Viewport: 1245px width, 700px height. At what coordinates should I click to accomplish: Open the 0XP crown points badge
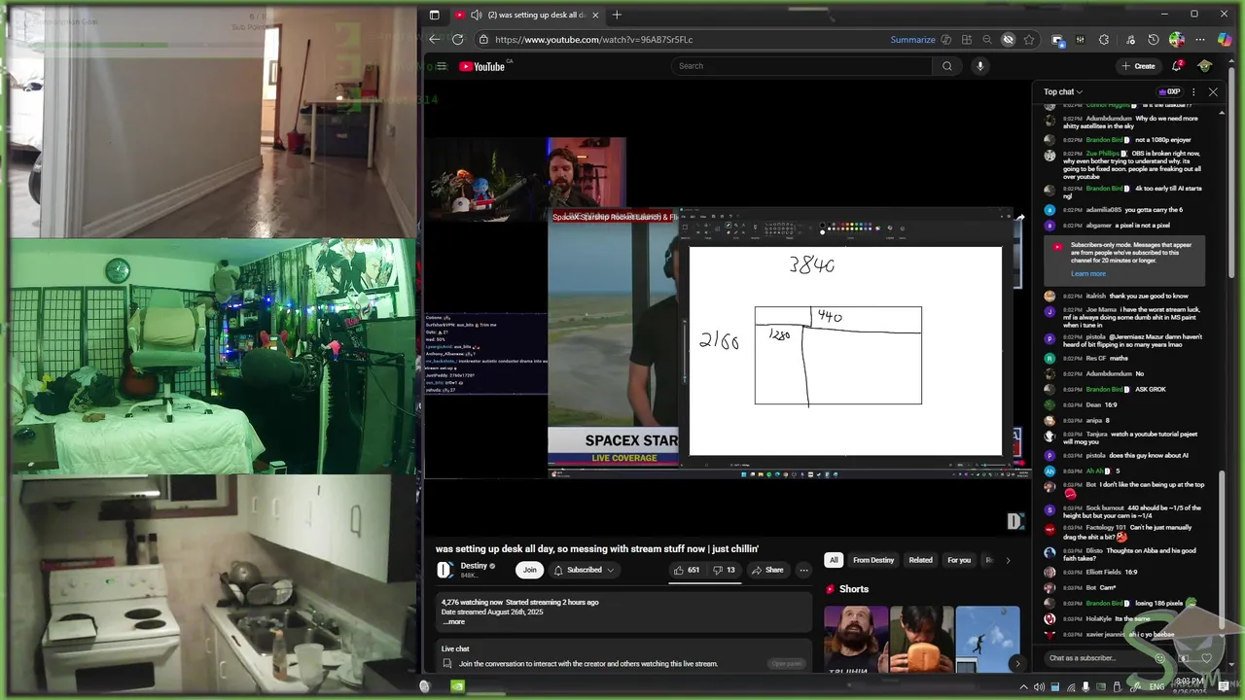pos(1170,92)
